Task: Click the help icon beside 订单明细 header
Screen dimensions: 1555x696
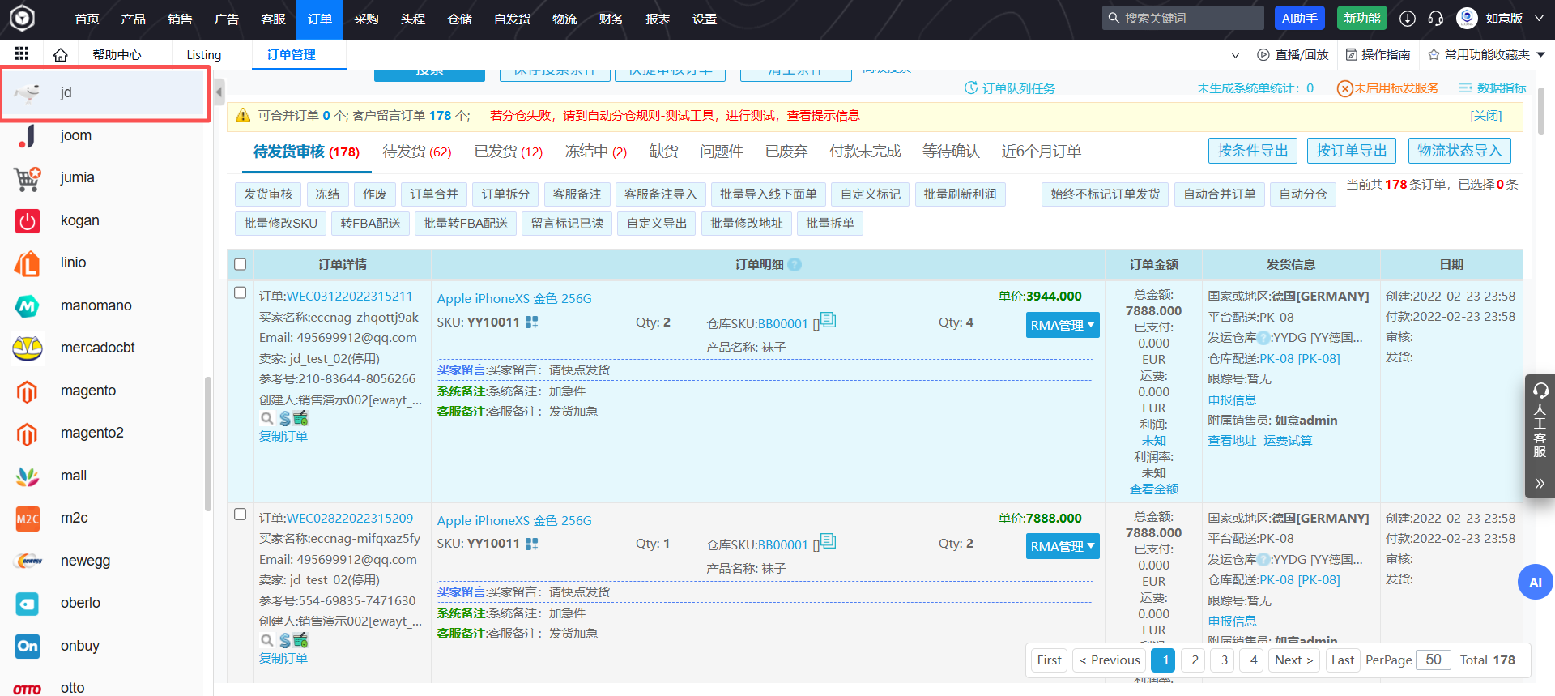Action: [x=795, y=264]
